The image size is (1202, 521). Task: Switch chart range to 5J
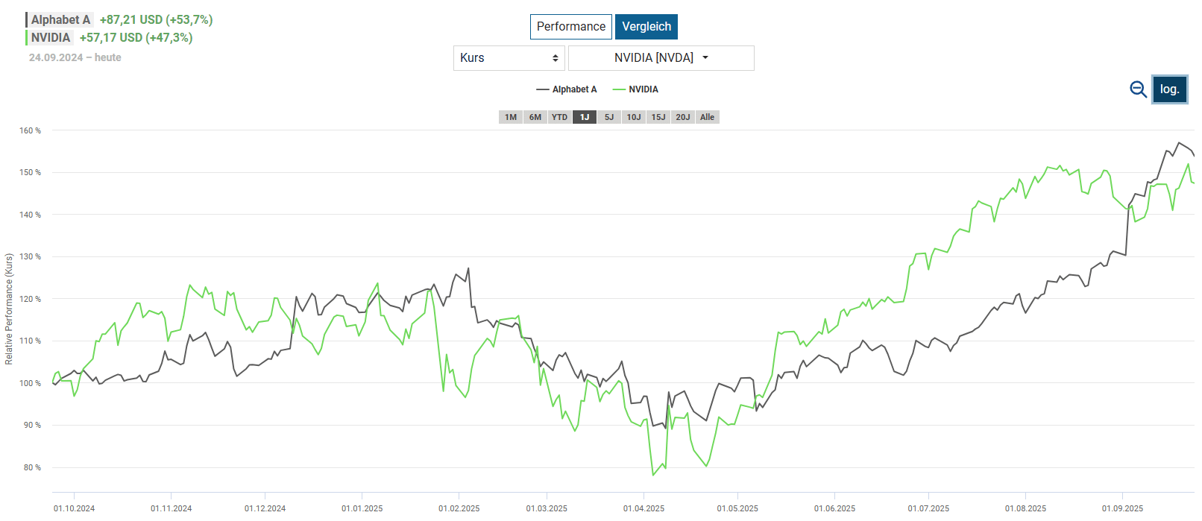609,117
